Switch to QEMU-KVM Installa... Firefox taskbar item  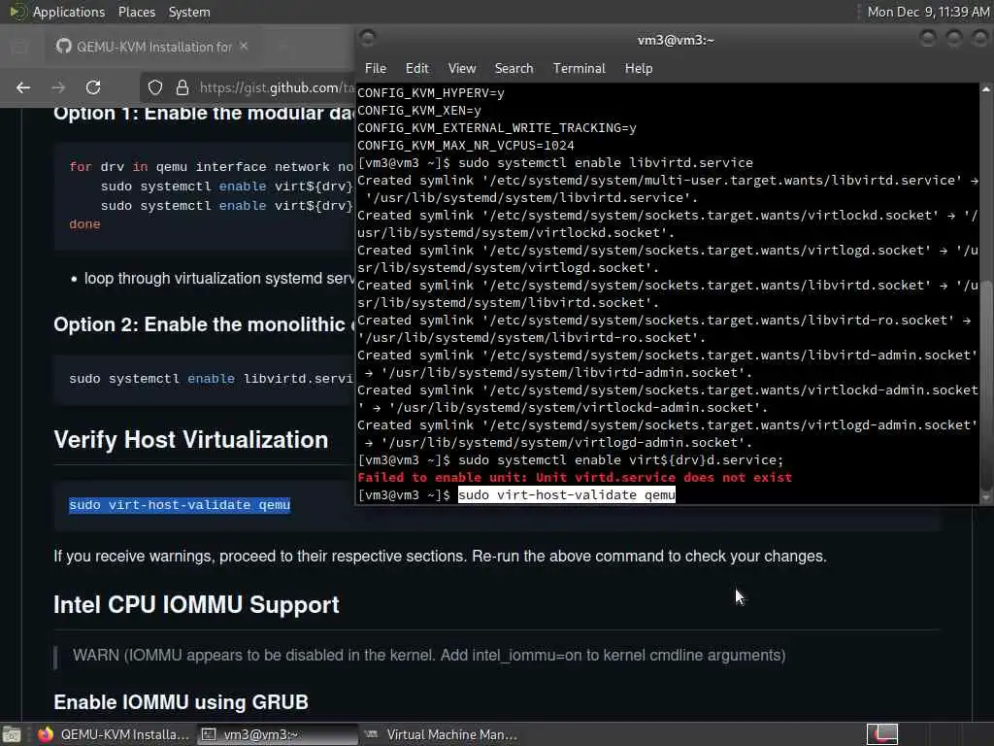115,734
